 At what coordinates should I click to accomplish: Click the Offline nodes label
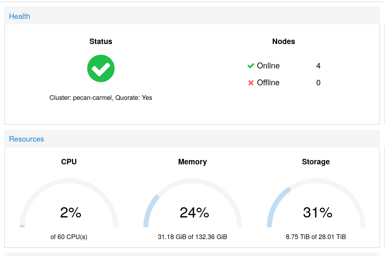(x=268, y=83)
